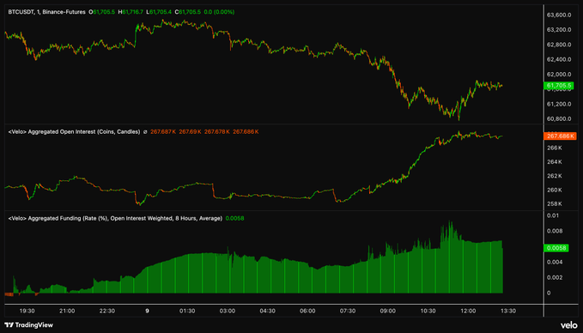Select the Aggregated Open Interest indicator title
Viewport: 583px width, 333px height.
tap(74, 131)
